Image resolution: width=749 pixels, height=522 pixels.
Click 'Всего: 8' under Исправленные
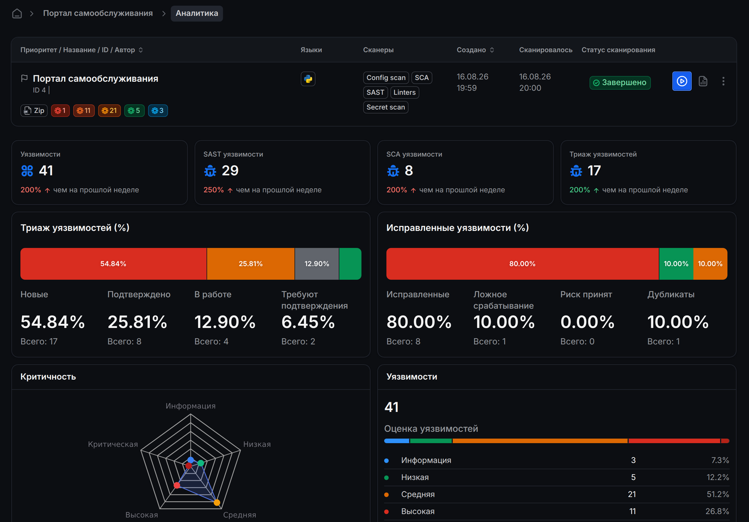point(403,342)
